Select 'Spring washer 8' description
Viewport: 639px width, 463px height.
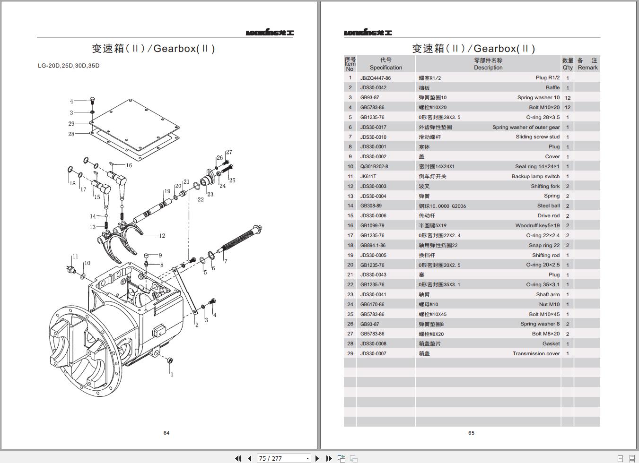coord(540,324)
